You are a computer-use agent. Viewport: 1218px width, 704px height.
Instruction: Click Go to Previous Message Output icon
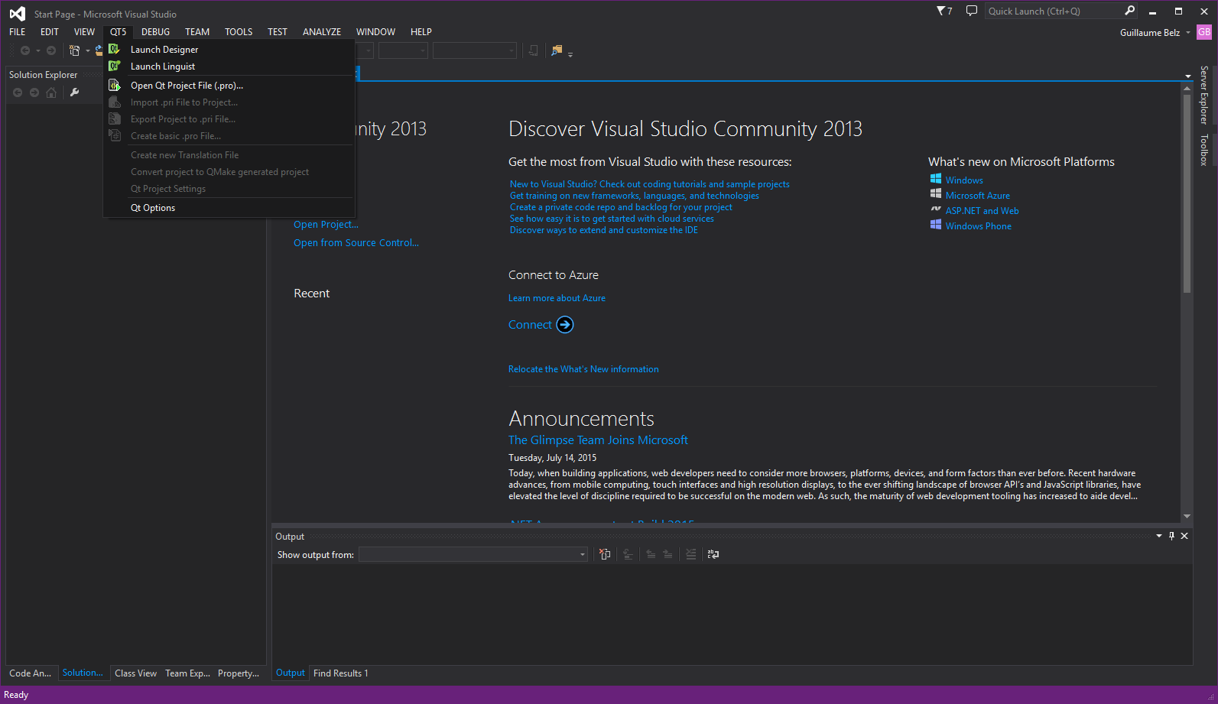coord(651,554)
